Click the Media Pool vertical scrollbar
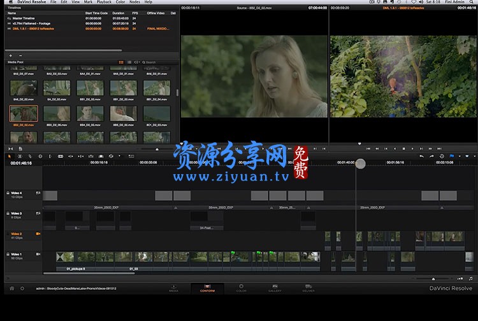Image resolution: width=478 pixels, height=321 pixels. [177, 92]
